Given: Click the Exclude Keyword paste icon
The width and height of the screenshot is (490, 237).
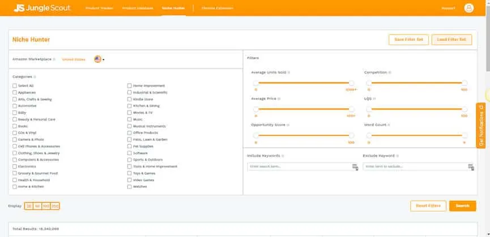Looking at the screenshot, I should pos(471,167).
